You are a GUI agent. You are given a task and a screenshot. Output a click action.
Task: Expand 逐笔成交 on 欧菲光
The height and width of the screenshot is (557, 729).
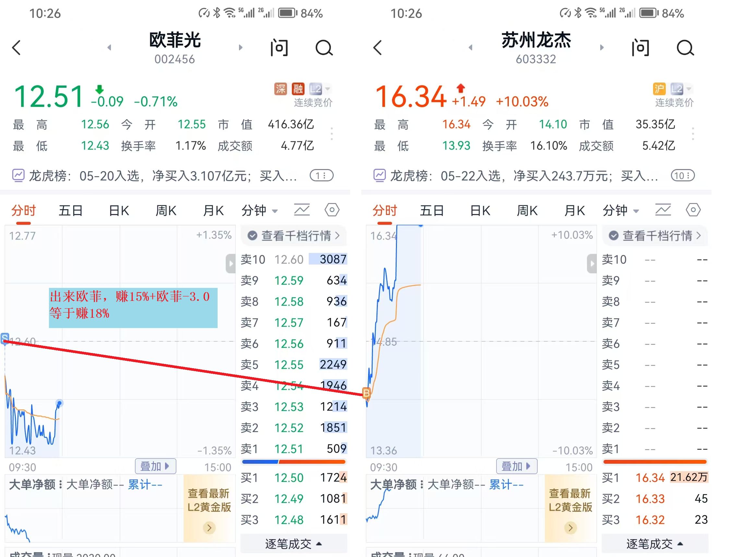(293, 544)
